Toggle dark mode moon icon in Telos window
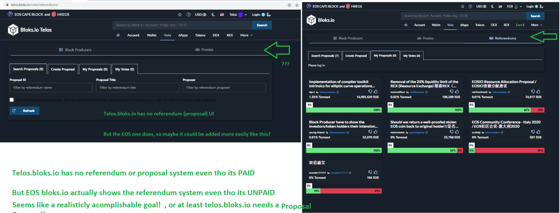The image size is (560, 213). 213,14
